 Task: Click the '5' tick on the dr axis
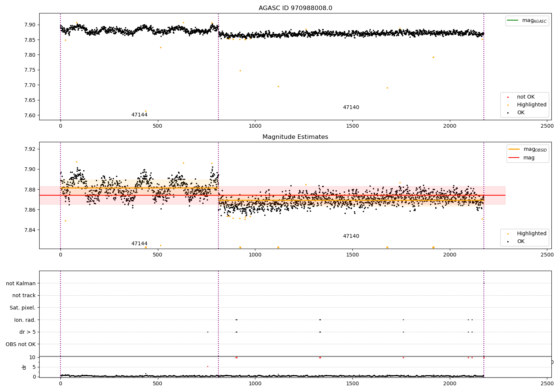click(x=34, y=367)
